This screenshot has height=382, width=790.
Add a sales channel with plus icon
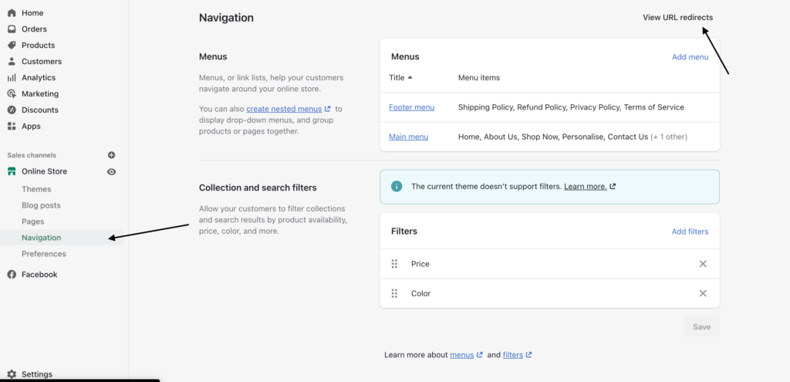click(x=112, y=155)
